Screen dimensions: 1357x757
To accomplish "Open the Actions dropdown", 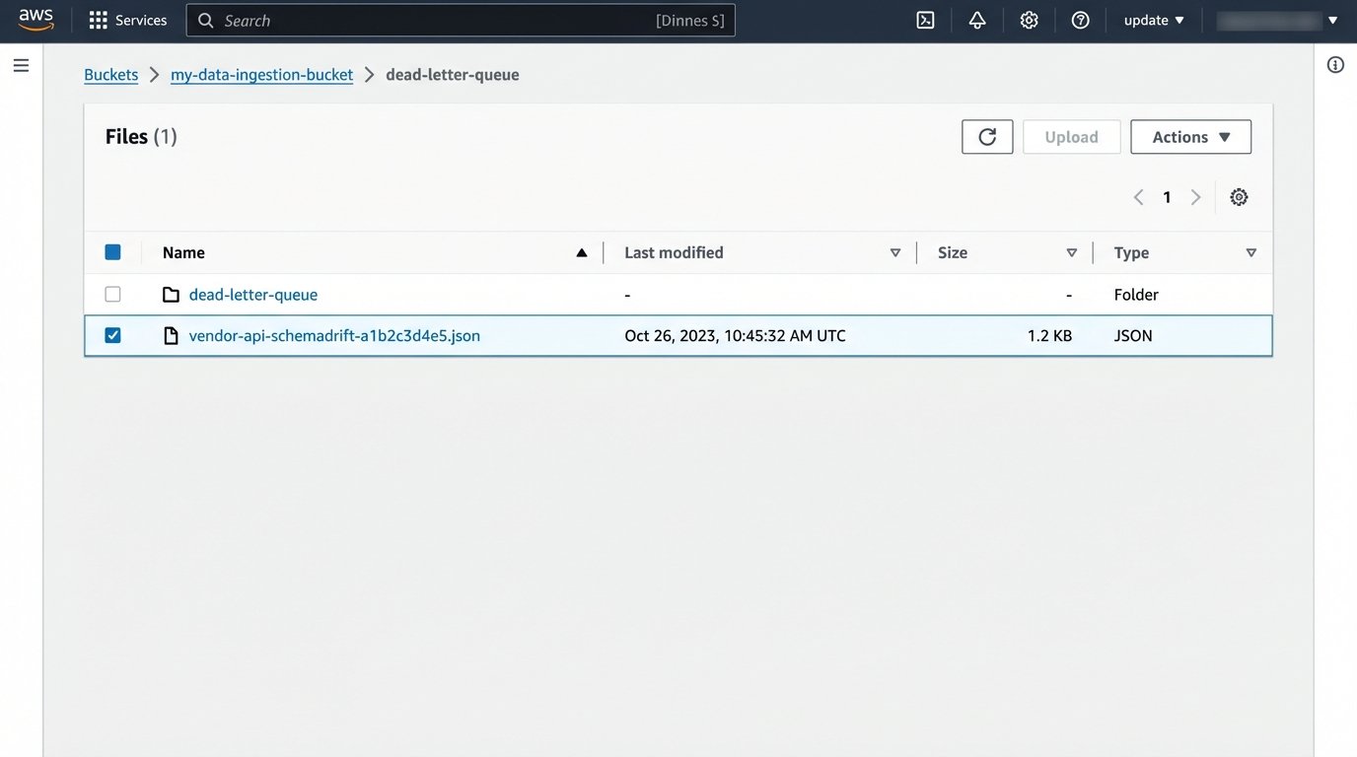I will (1190, 137).
